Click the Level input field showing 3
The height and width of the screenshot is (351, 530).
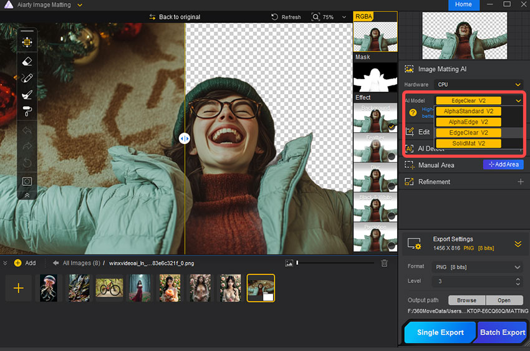tap(473, 281)
